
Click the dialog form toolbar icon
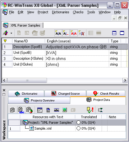tap(27, 33)
